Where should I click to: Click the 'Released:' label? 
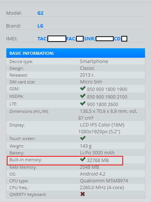[18, 75]
